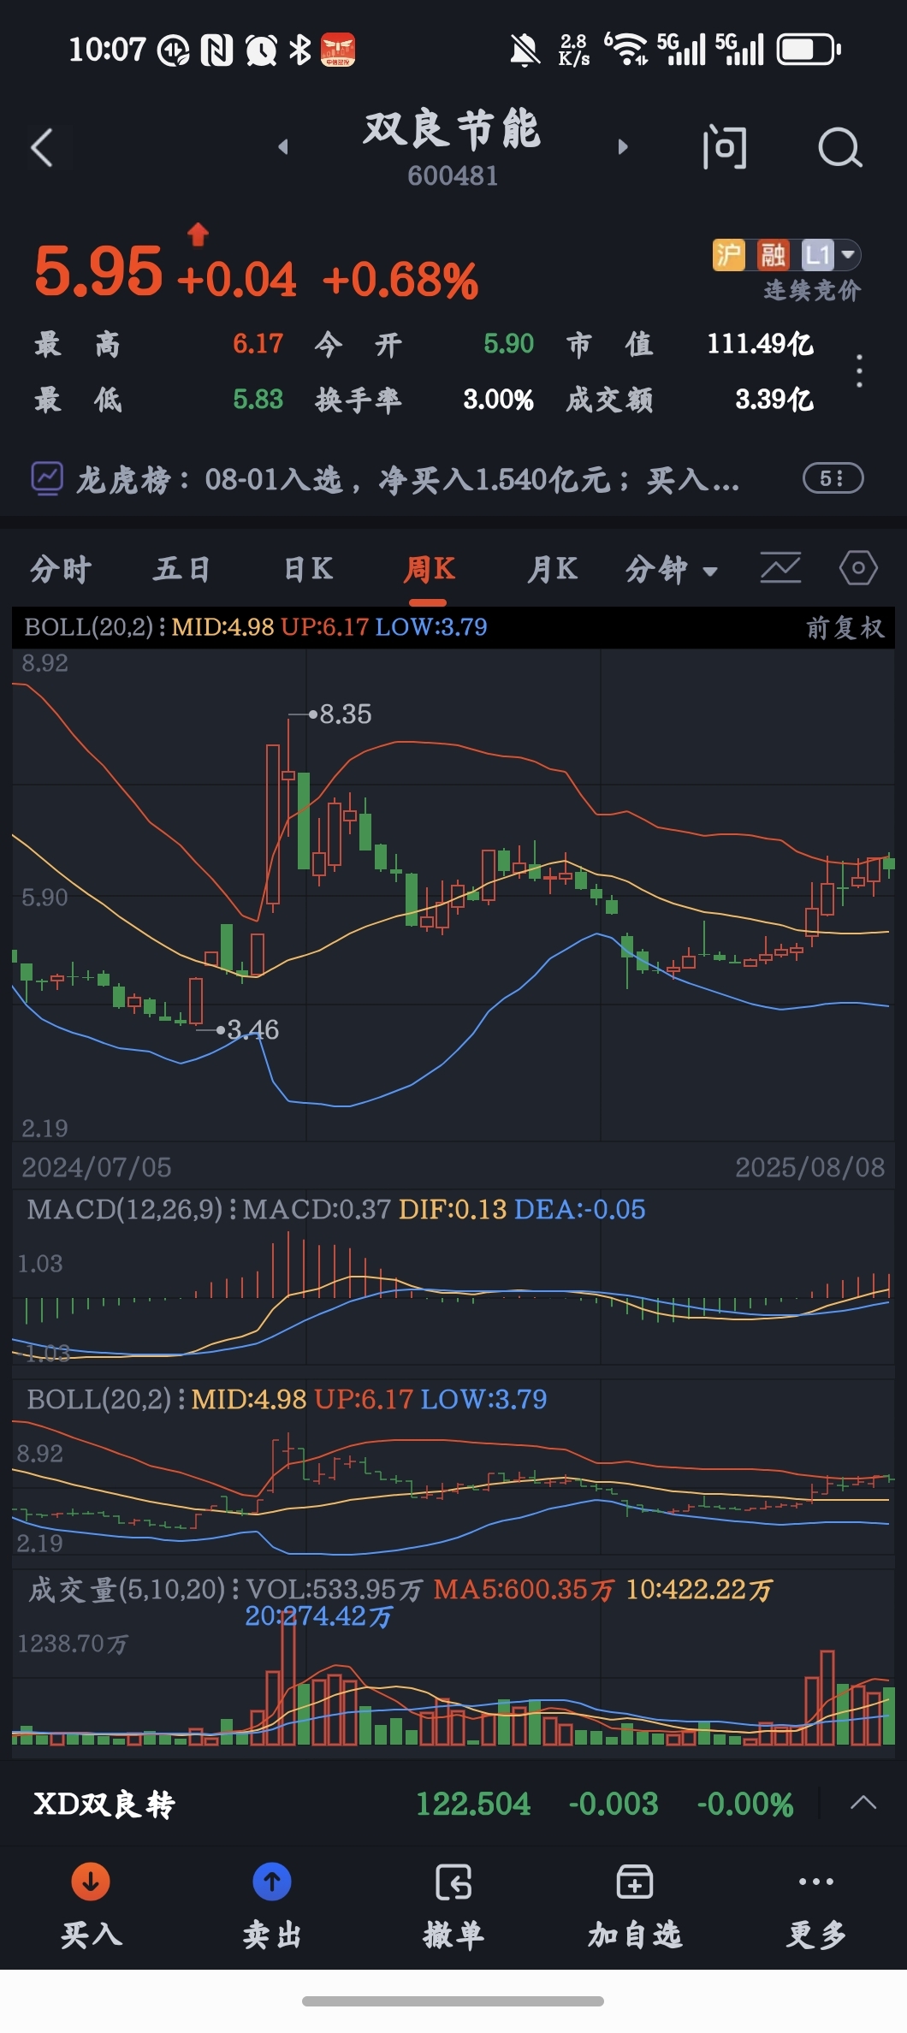907x2033 pixels.
Task: Add to watchlist with 加自选 icon
Action: [x=635, y=1882]
